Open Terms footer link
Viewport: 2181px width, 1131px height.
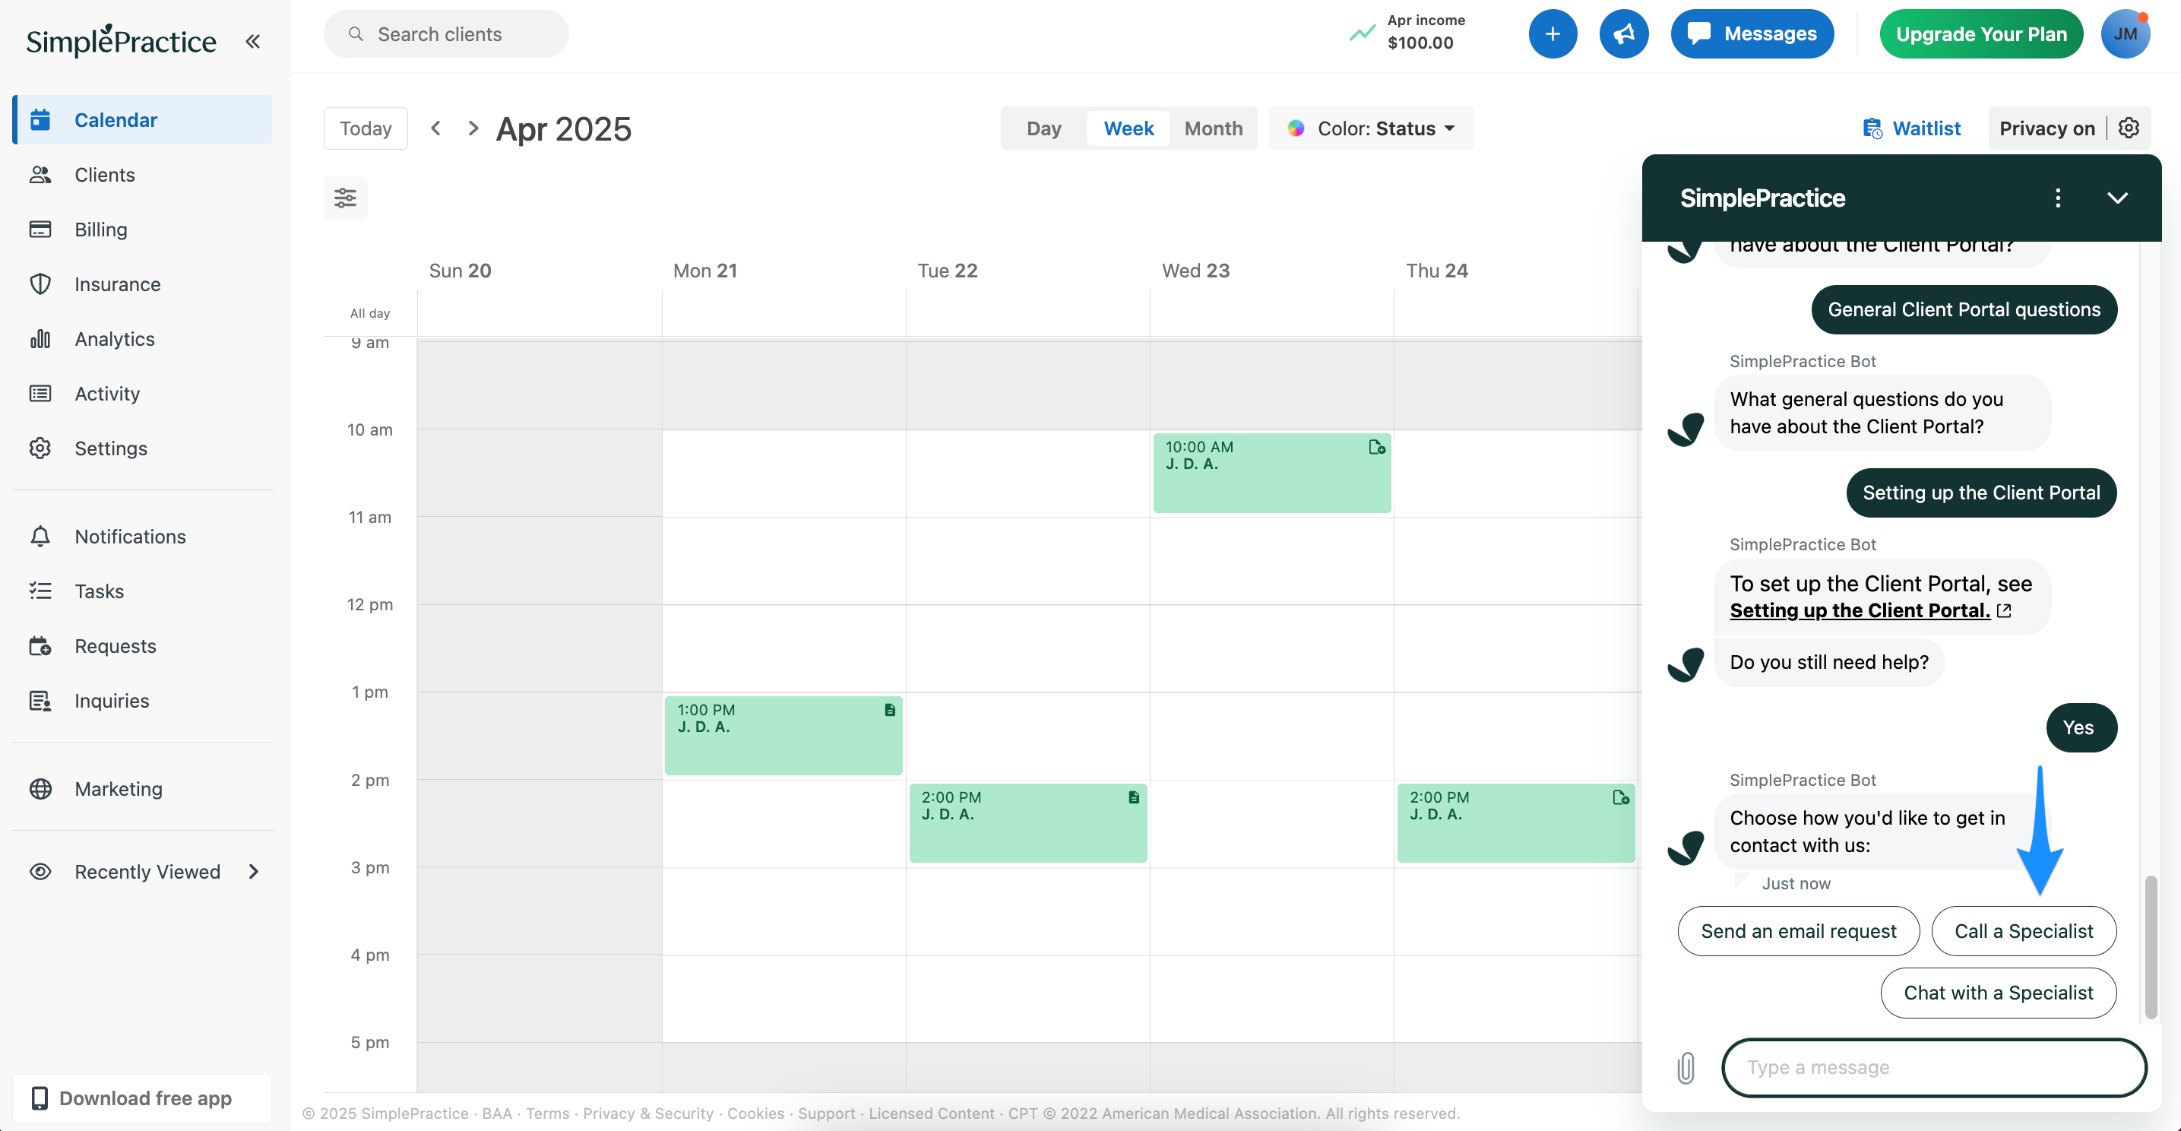point(547,1114)
